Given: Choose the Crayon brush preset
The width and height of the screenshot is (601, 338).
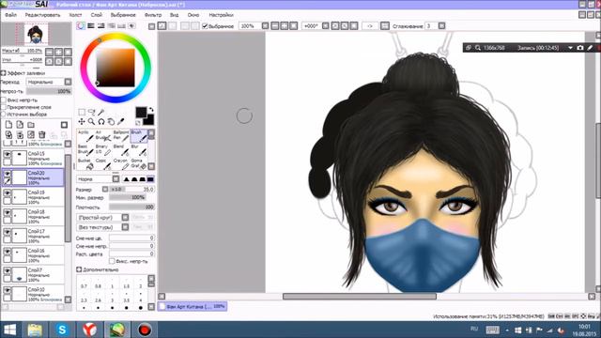Looking at the screenshot, I should [121, 164].
